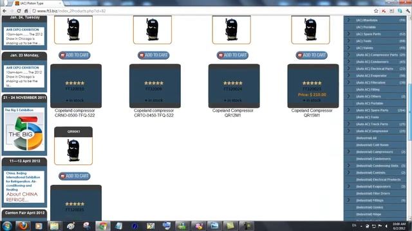Click the volume icon in system tray
Viewport: 412px width, 231px height.
[386, 226]
